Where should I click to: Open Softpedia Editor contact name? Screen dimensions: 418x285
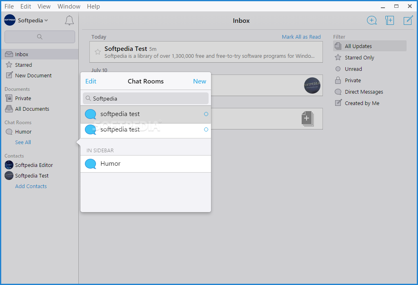(34, 165)
